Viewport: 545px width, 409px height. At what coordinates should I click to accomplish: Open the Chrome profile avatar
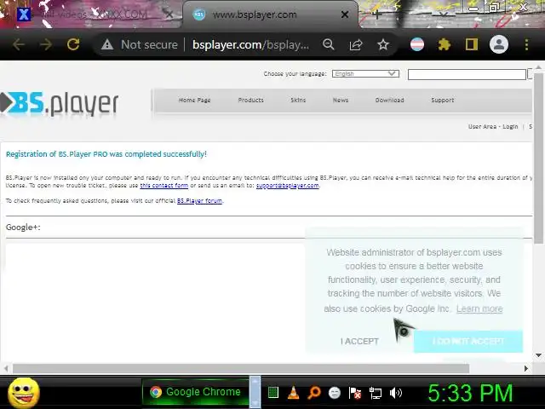click(499, 44)
